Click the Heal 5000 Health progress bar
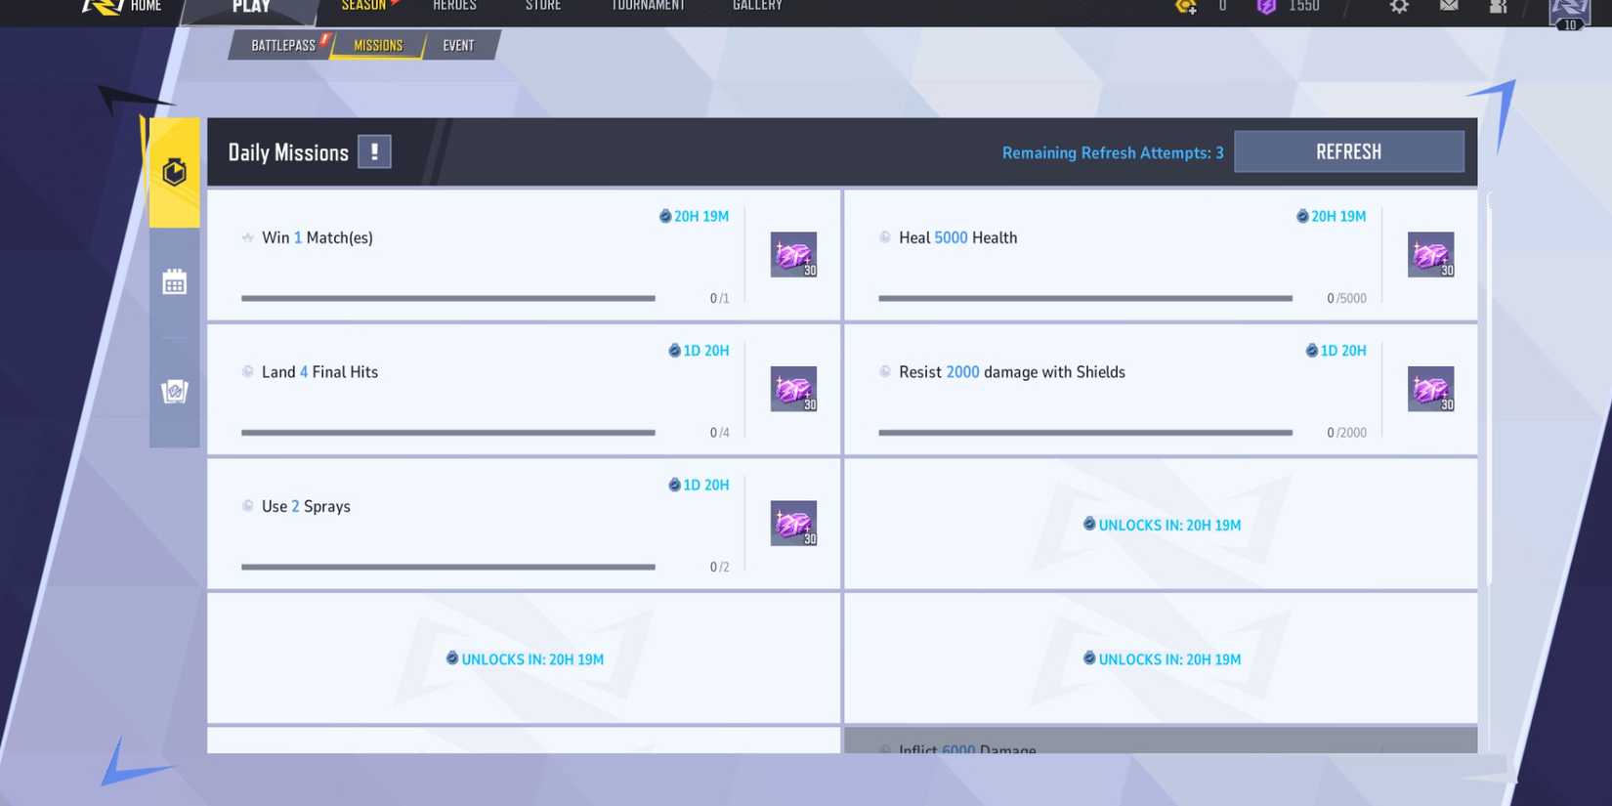1612x806 pixels. pos(1084,298)
